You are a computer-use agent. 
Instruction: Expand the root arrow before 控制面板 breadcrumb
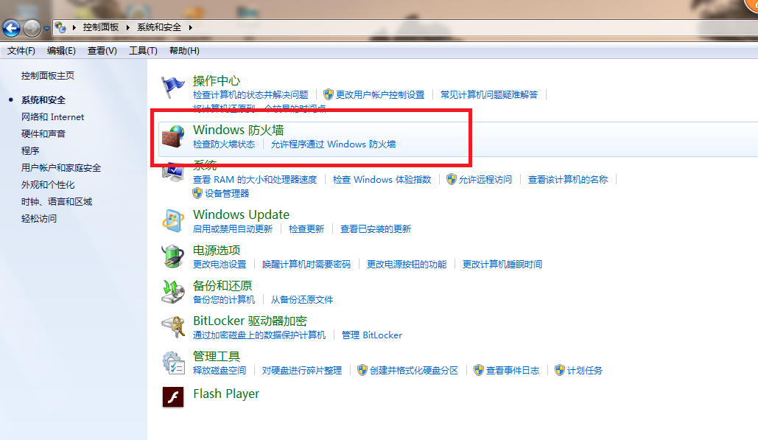74,27
